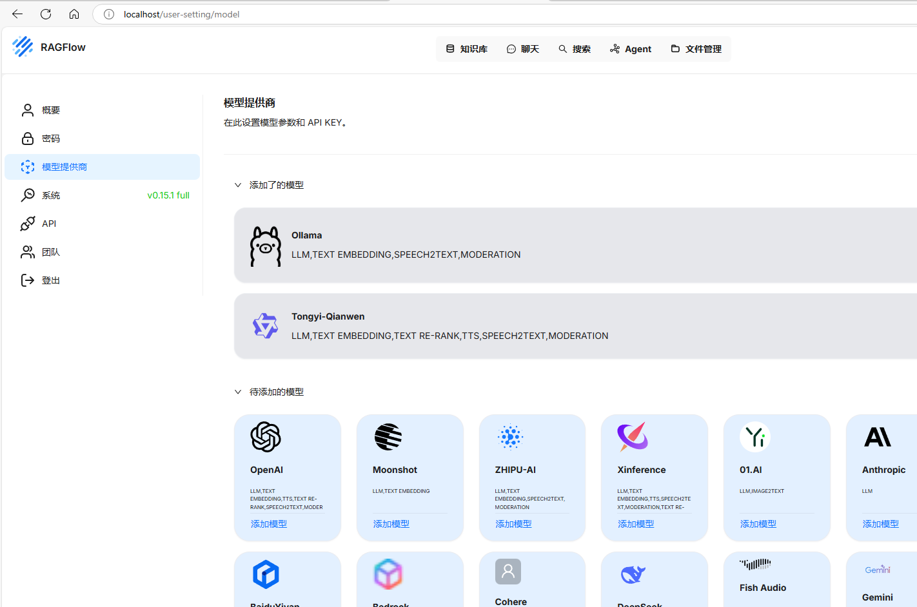Click the Ollama provider name
Screen dimensions: 917x607
click(306, 235)
